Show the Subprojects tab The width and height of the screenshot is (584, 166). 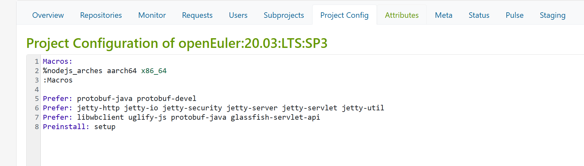point(284,15)
